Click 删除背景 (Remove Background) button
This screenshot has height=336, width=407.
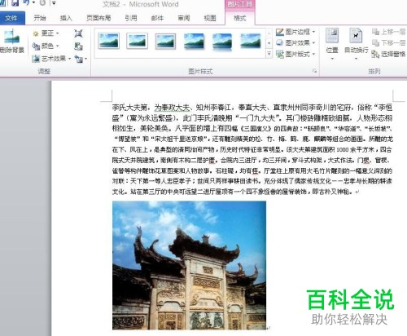[x=11, y=41]
